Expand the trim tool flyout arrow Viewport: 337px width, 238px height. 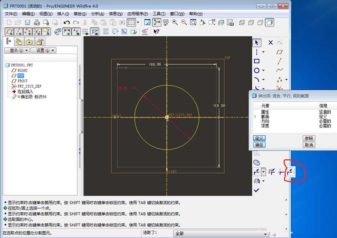pyautogui.click(x=264, y=172)
